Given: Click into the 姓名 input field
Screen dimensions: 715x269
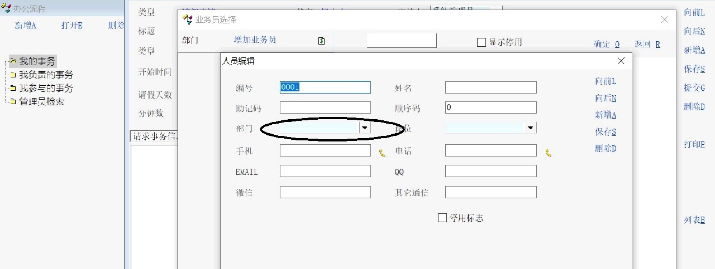Looking at the screenshot, I should pyautogui.click(x=490, y=87).
